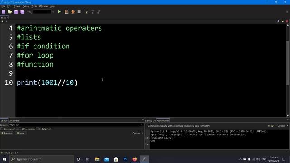Click the Python Shell evaluate file icon
The image size is (290, 163).
[272, 126]
